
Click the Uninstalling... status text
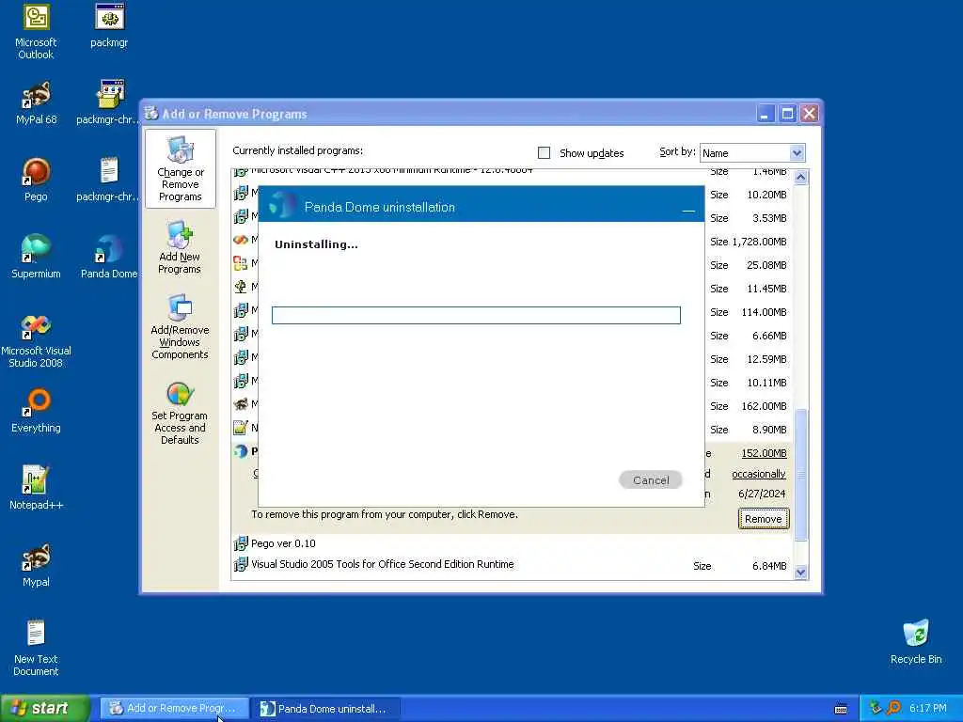point(316,244)
